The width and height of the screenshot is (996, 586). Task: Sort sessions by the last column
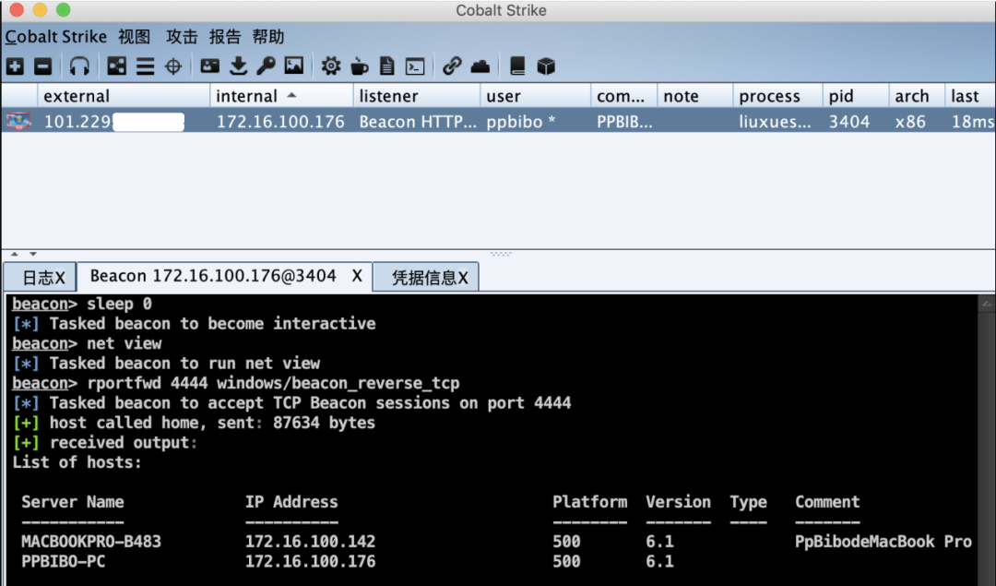[970, 95]
